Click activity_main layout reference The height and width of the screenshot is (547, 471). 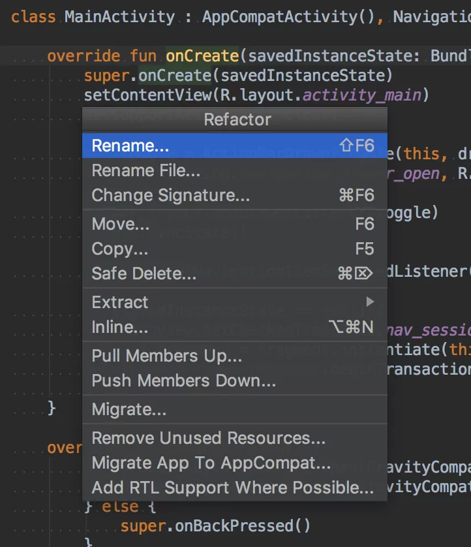tap(362, 95)
